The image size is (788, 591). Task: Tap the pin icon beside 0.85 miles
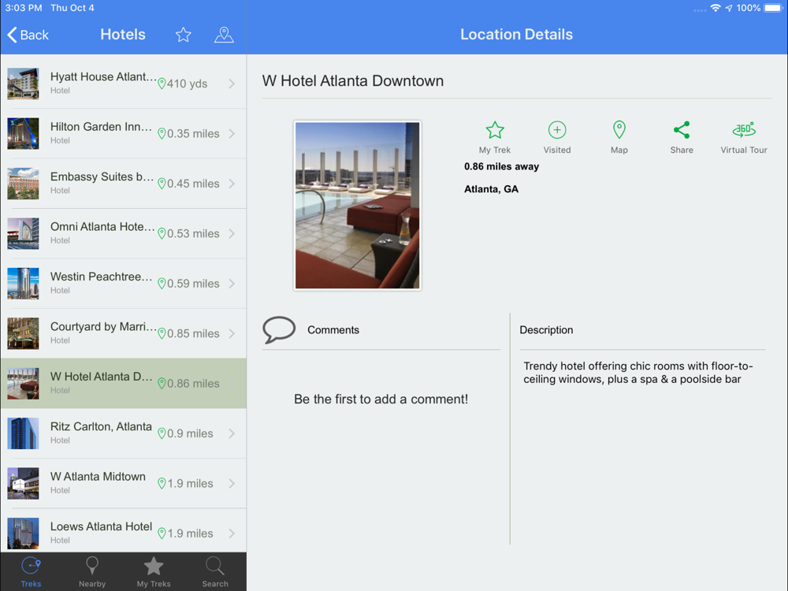(x=162, y=333)
